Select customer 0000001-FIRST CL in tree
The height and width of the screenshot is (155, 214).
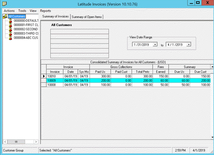click(x=26, y=25)
